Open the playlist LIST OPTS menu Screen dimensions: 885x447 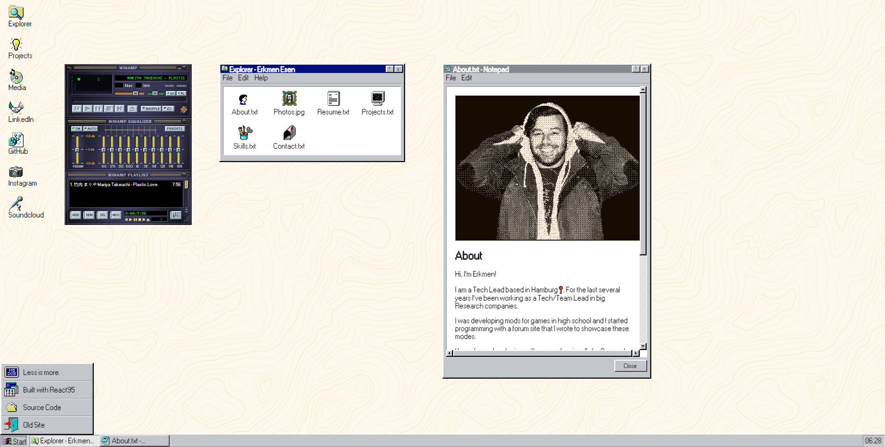[176, 215]
